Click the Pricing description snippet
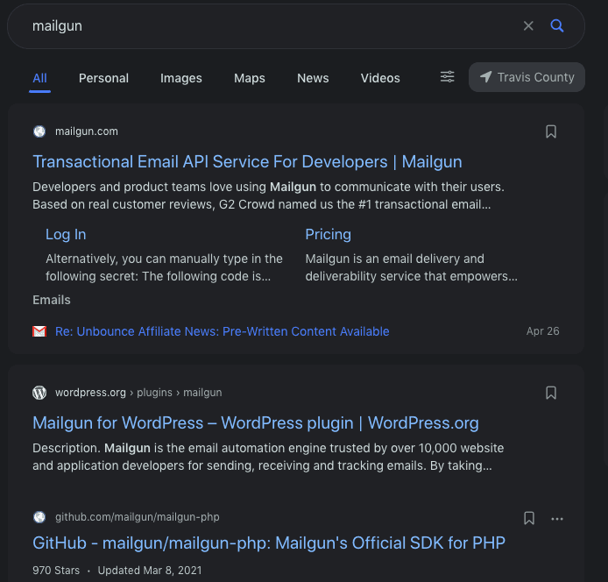Screen dimensions: 608x582 [x=411, y=267]
